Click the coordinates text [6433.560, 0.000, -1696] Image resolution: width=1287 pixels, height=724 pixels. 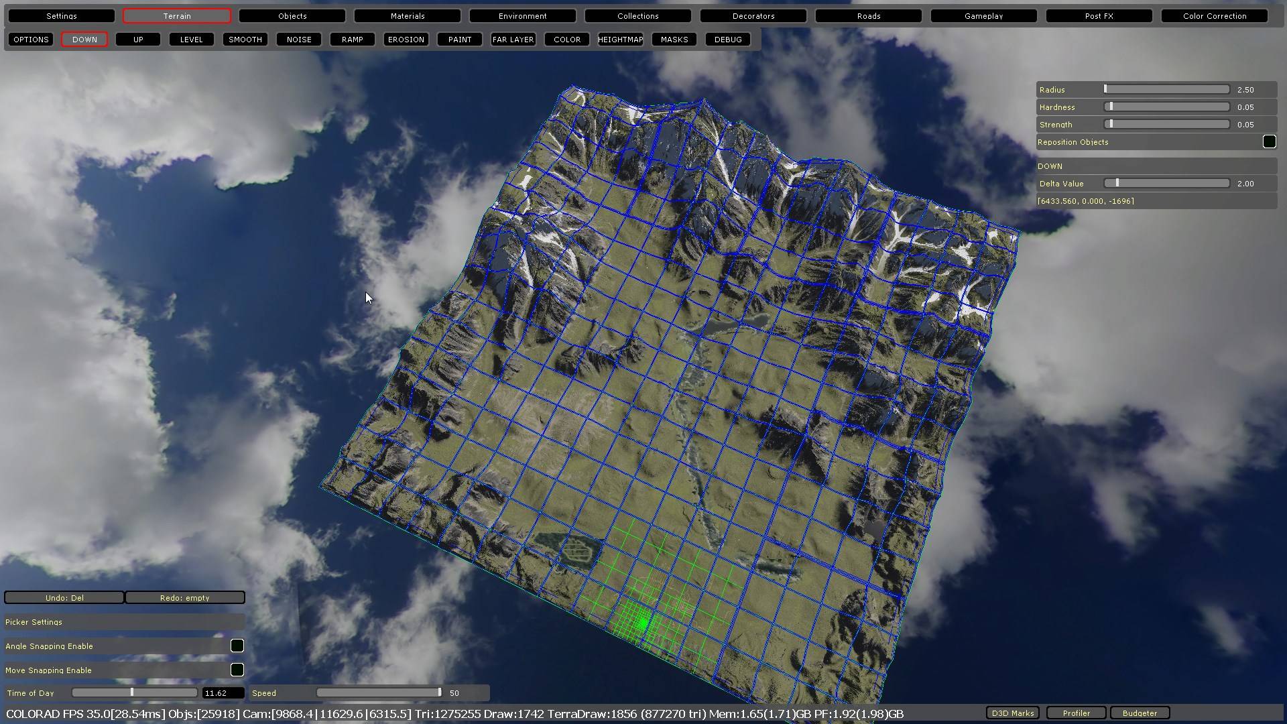coord(1086,201)
